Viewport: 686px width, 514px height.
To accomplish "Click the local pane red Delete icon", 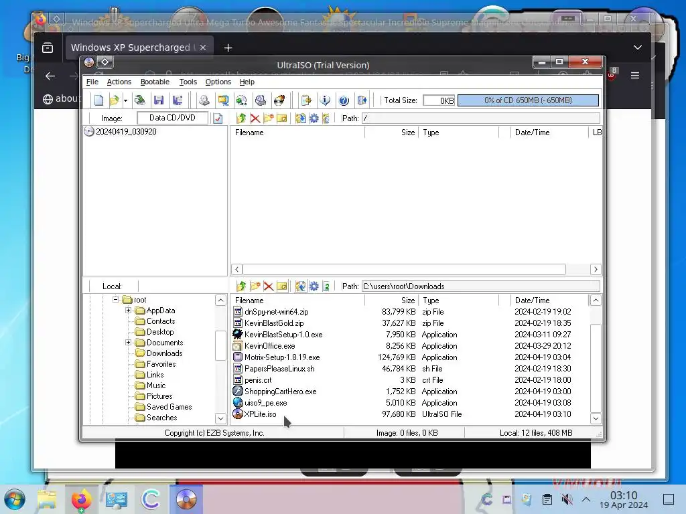I will 269,286.
